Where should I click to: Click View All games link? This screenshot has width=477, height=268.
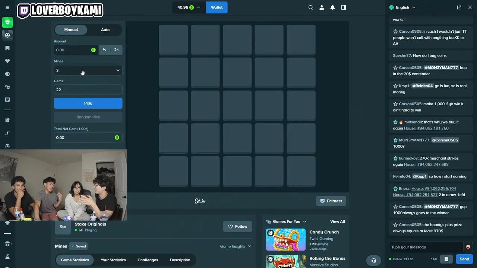338,221
